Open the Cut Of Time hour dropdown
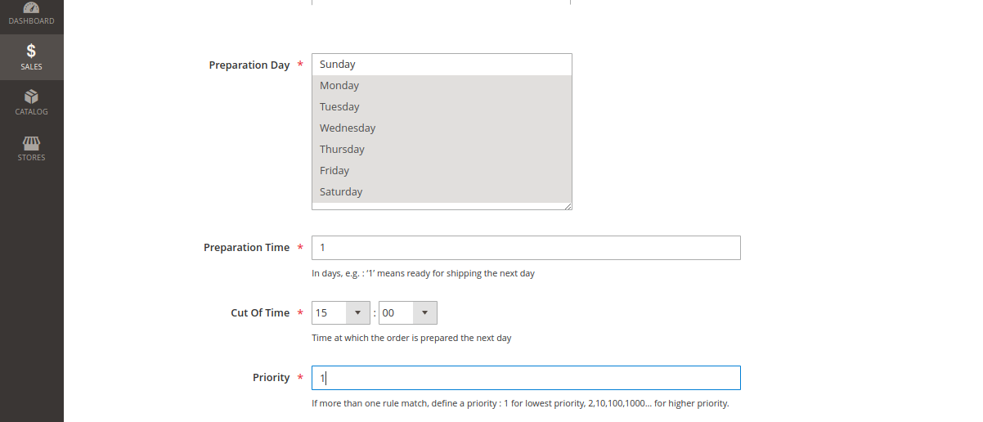The height and width of the screenshot is (422, 983). [341, 313]
